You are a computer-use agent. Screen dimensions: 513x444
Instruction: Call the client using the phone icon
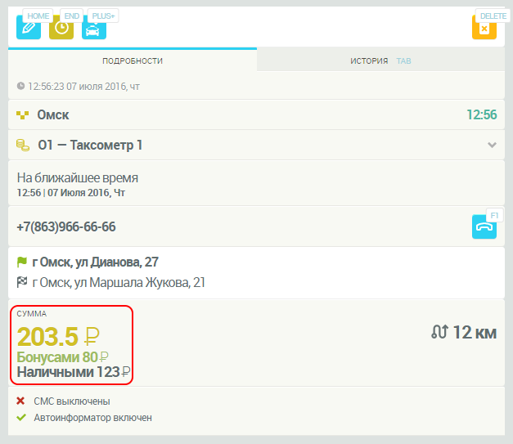click(484, 226)
